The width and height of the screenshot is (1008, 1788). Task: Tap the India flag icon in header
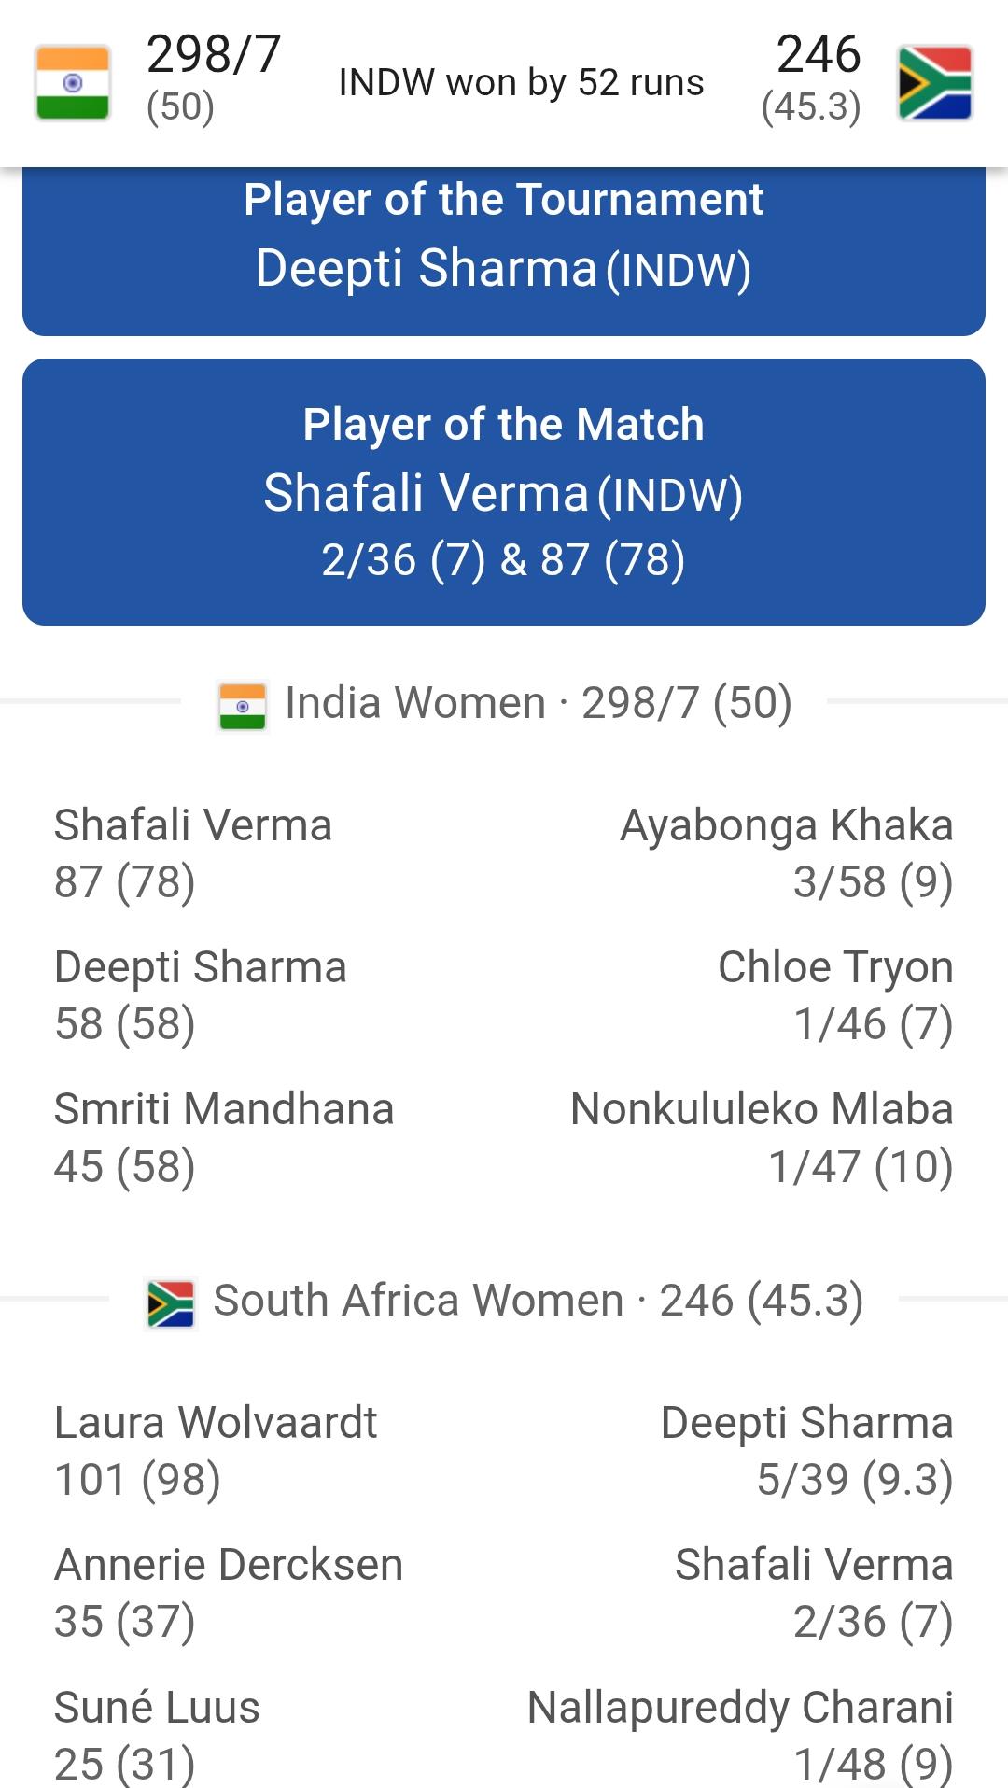click(73, 82)
